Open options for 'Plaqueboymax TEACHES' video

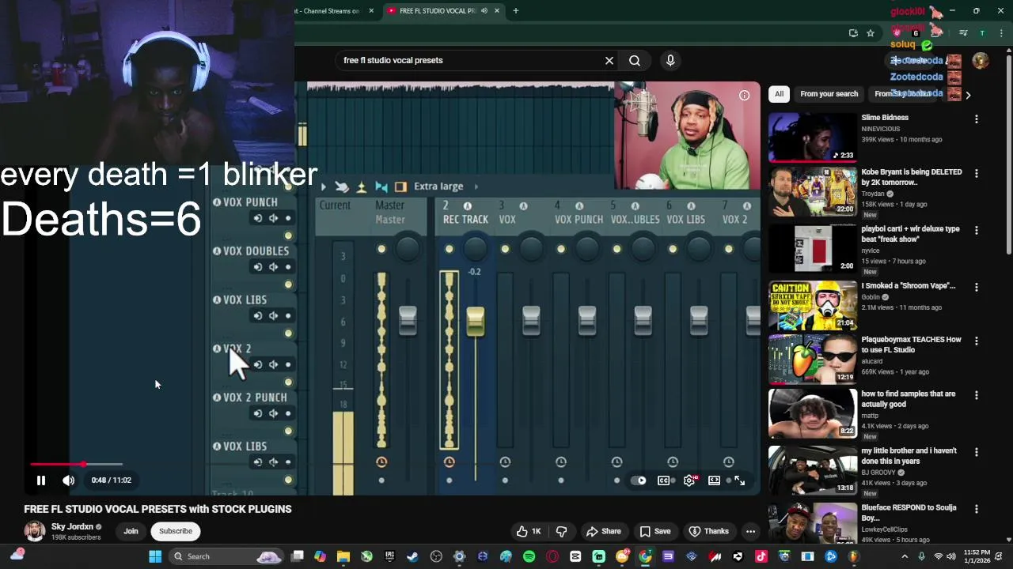976,341
